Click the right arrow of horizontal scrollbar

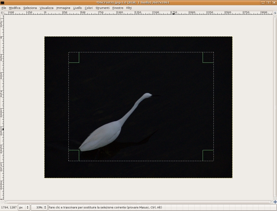coord(272,202)
